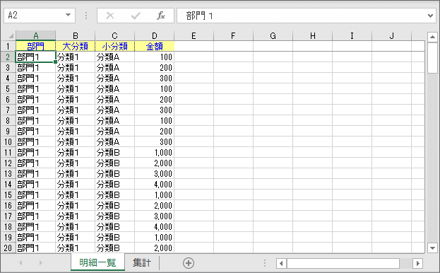Click the 金額 header cell
Viewport: 440px width, 273px height.
[x=155, y=47]
